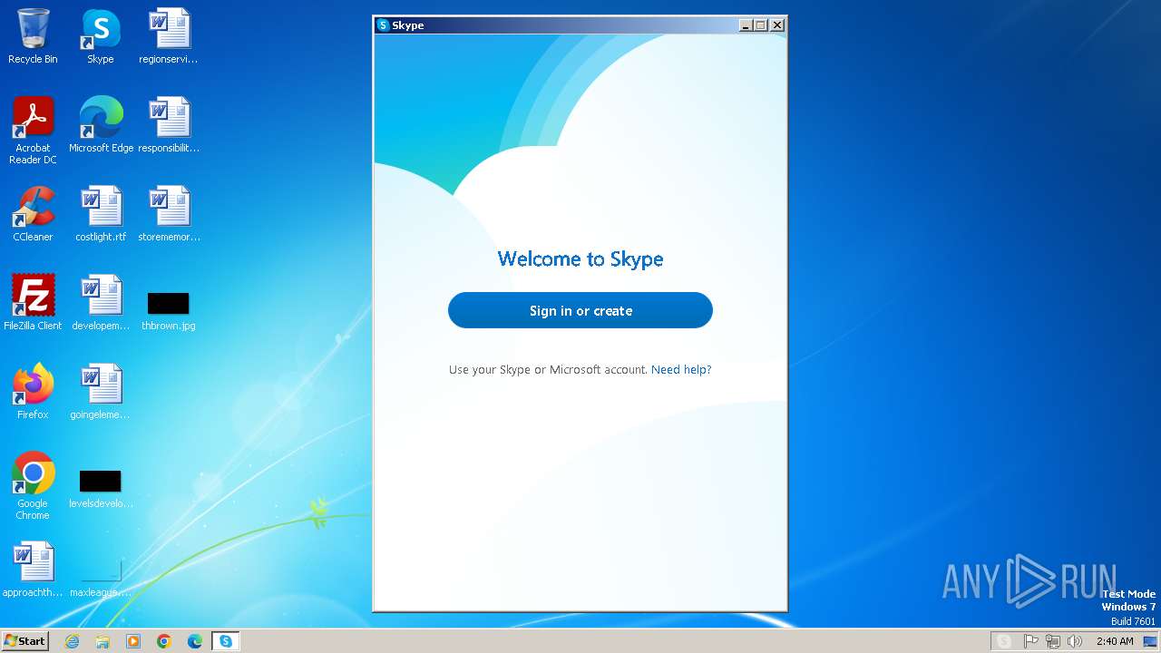Viewport: 1161px width, 653px height.
Task: Open the Need help? link
Action: 681,370
